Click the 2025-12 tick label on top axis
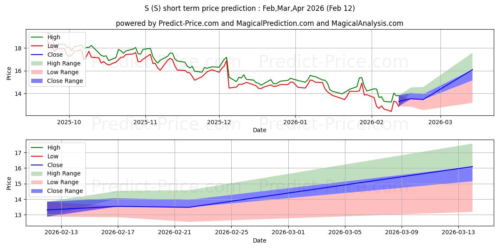This screenshot has width=500, height=250. coord(219,123)
